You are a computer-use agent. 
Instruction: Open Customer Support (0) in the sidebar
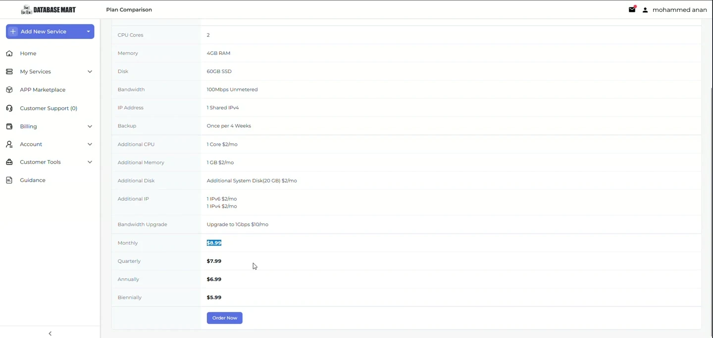(x=49, y=108)
